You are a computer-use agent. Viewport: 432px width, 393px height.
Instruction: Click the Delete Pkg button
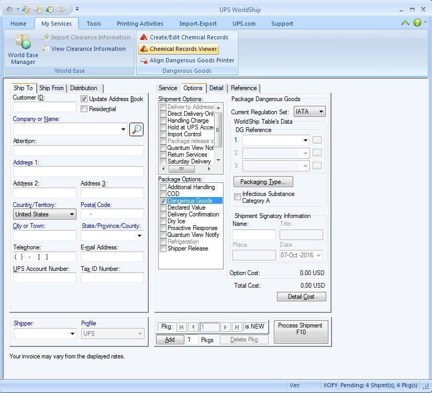pos(244,340)
